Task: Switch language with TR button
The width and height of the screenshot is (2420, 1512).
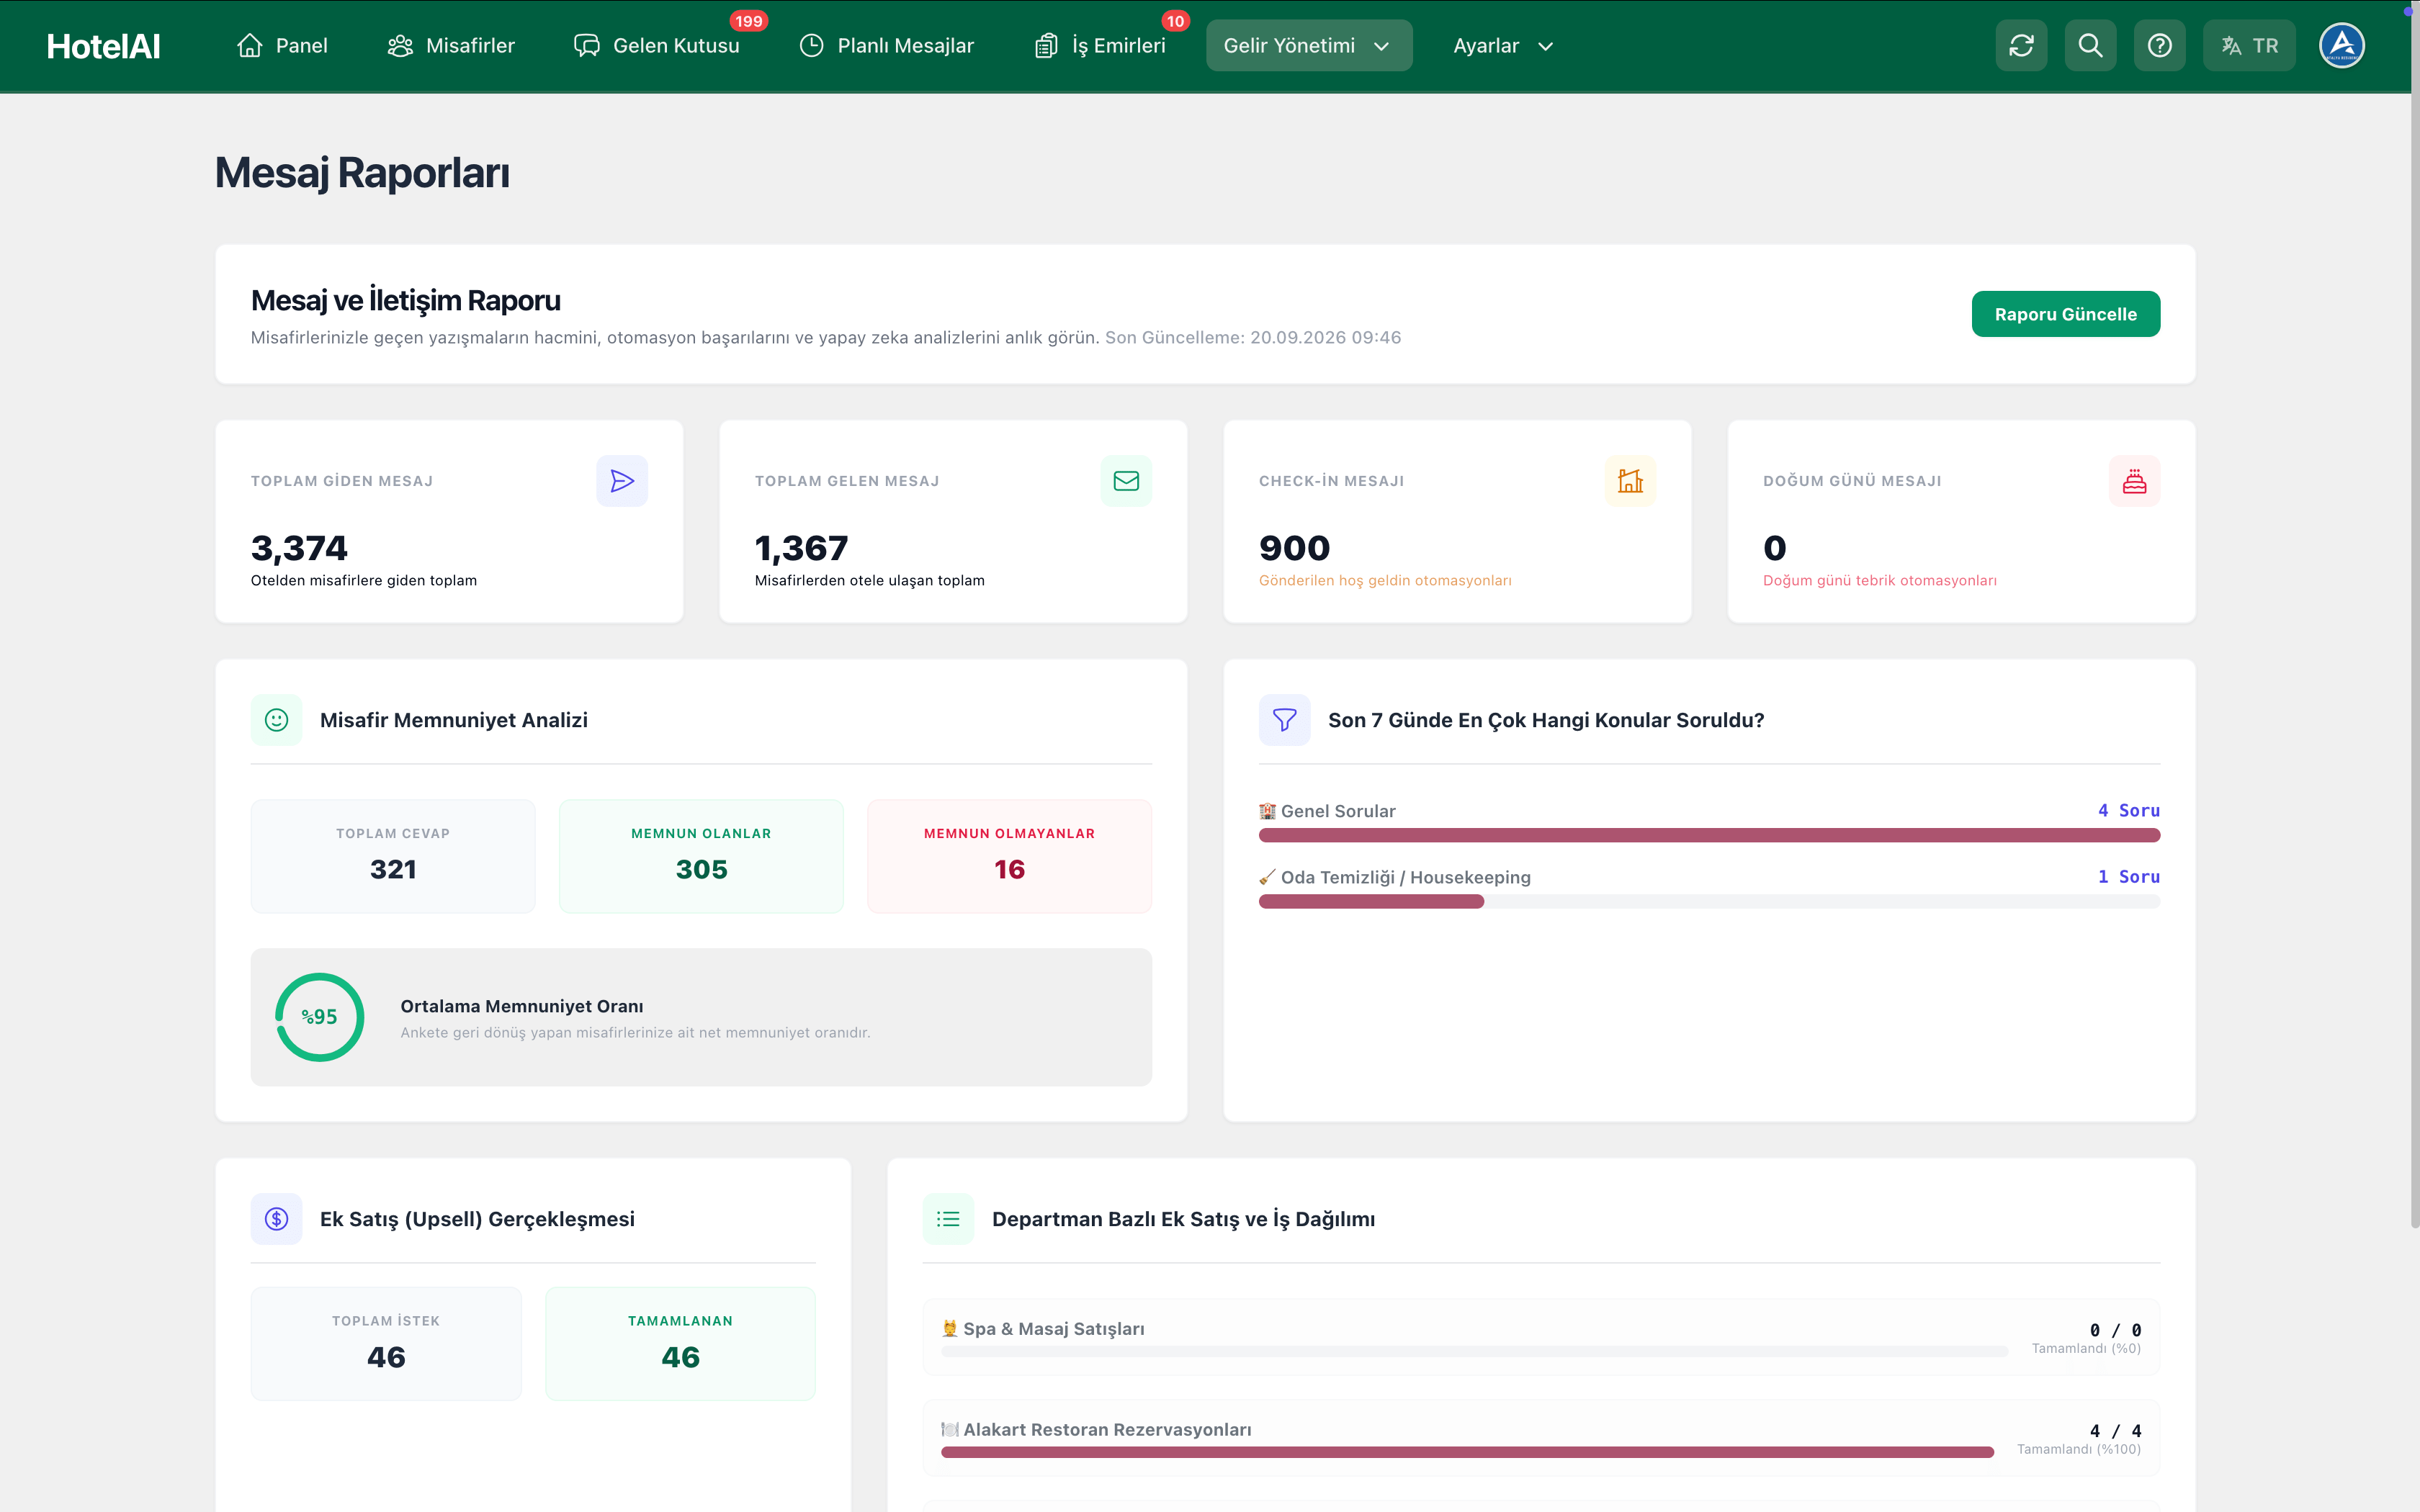Action: pyautogui.click(x=2249, y=46)
